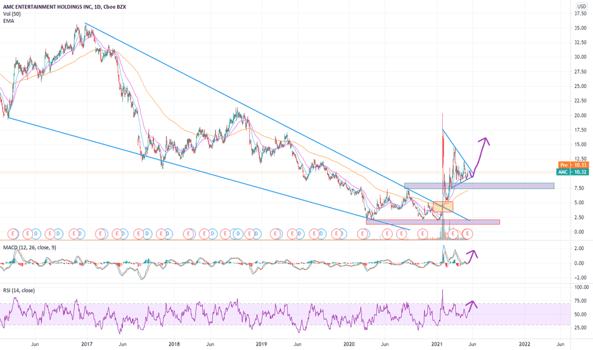The width and height of the screenshot is (593, 350).
Task: Click the 75.00 RSI scale label
Action: [582, 301]
